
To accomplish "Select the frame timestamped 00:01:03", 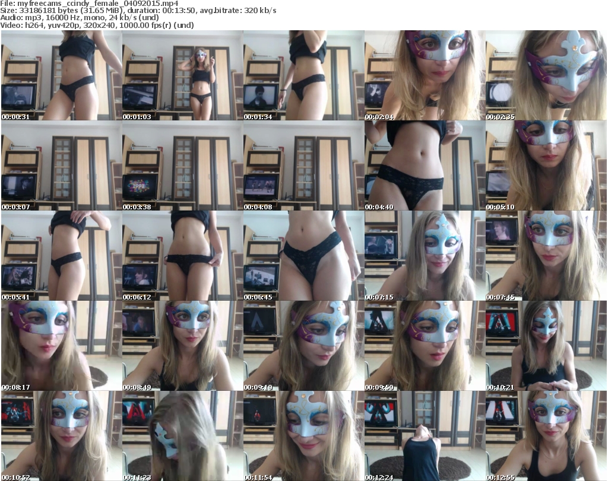I will [183, 75].
